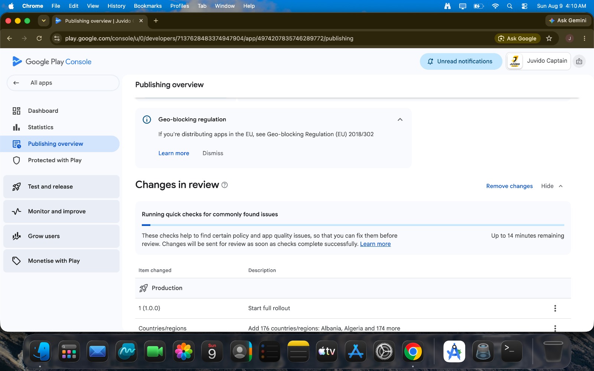Open Launchpad from the Dock
594x371 pixels.
69,351
